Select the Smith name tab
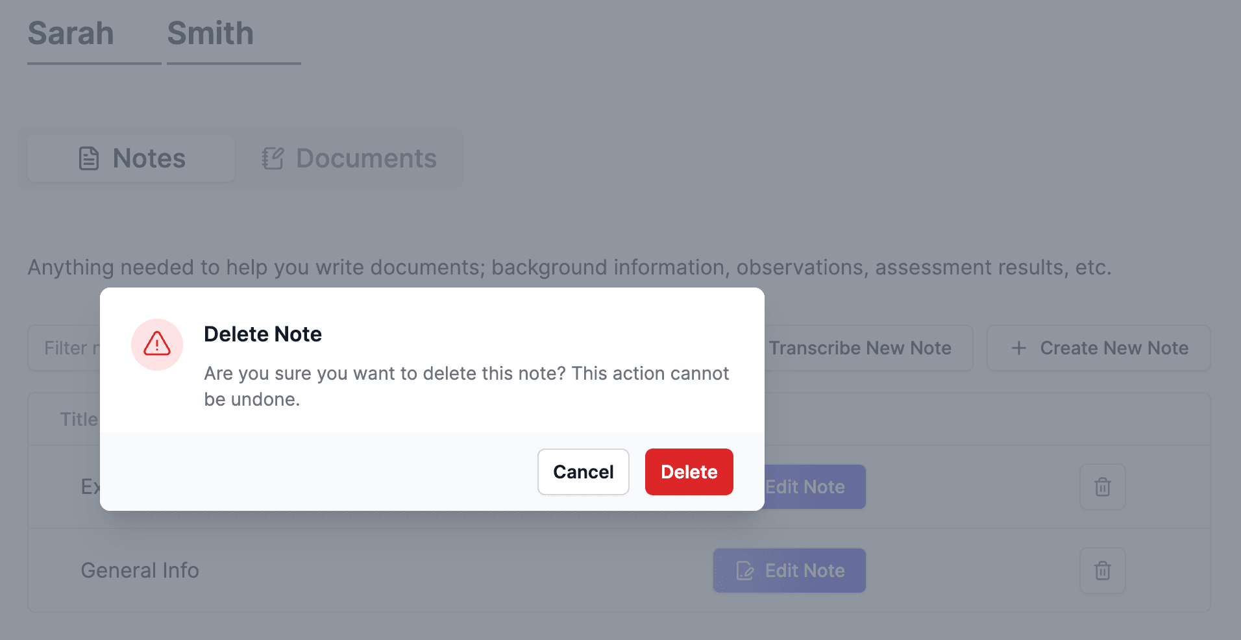1241x640 pixels. [210, 33]
